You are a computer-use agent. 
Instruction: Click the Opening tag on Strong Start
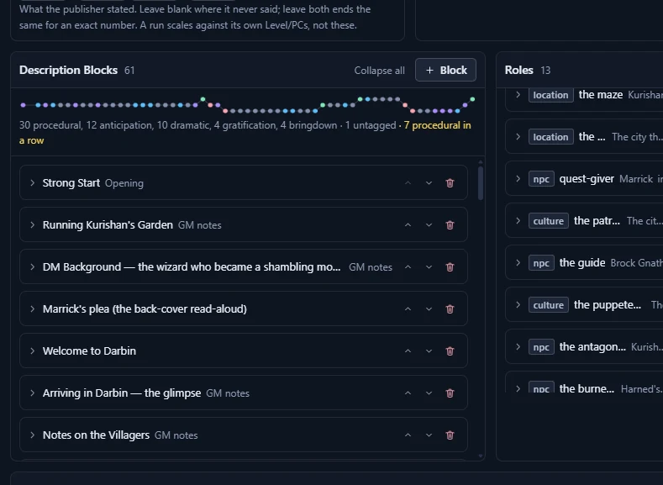[124, 183]
